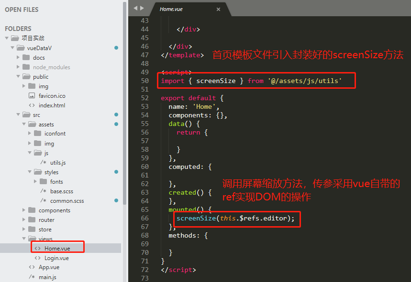This screenshot has height=282, width=411.
Task: Click the 'export default {' line
Action: click(192, 98)
